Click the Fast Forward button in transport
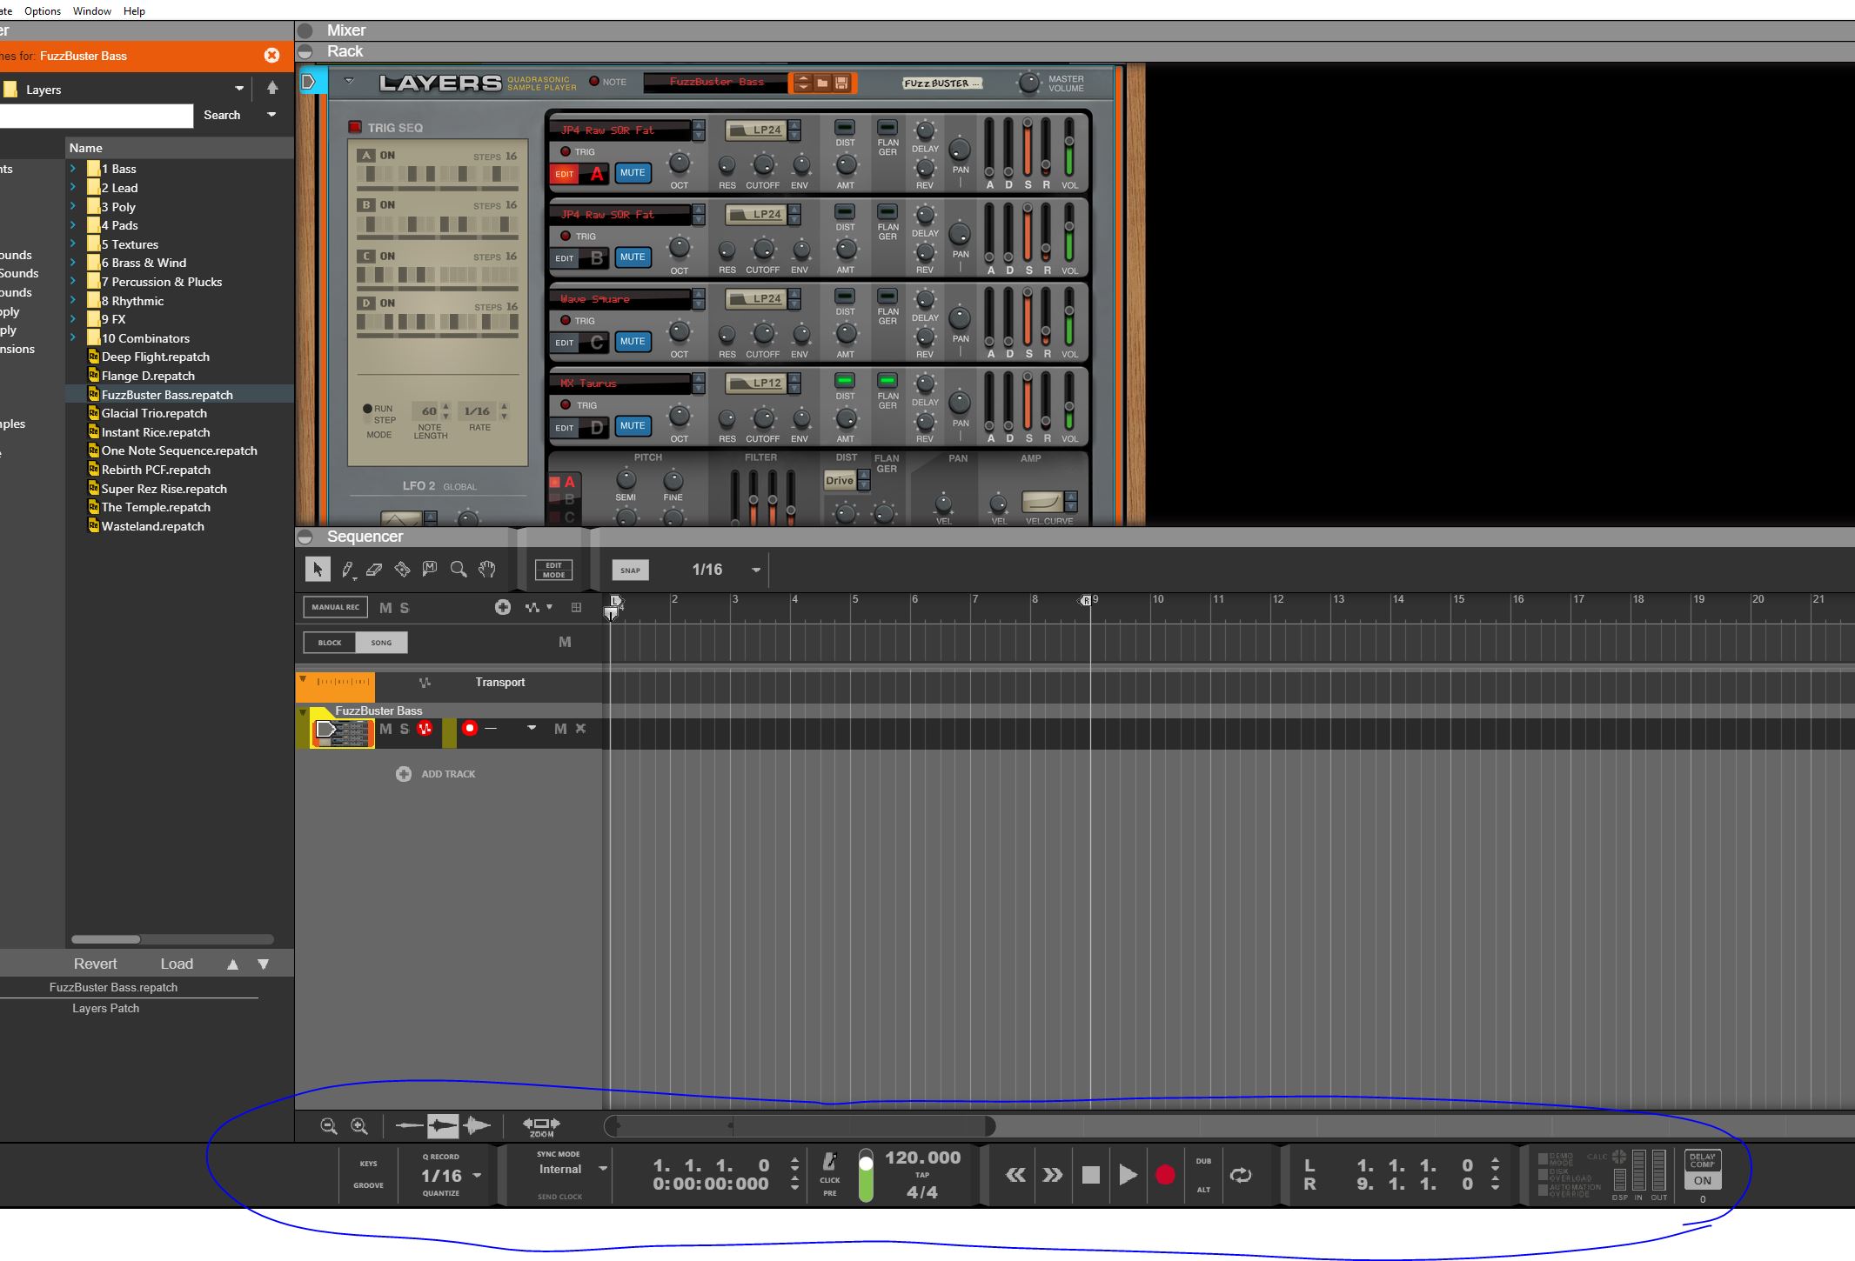 [x=1053, y=1175]
